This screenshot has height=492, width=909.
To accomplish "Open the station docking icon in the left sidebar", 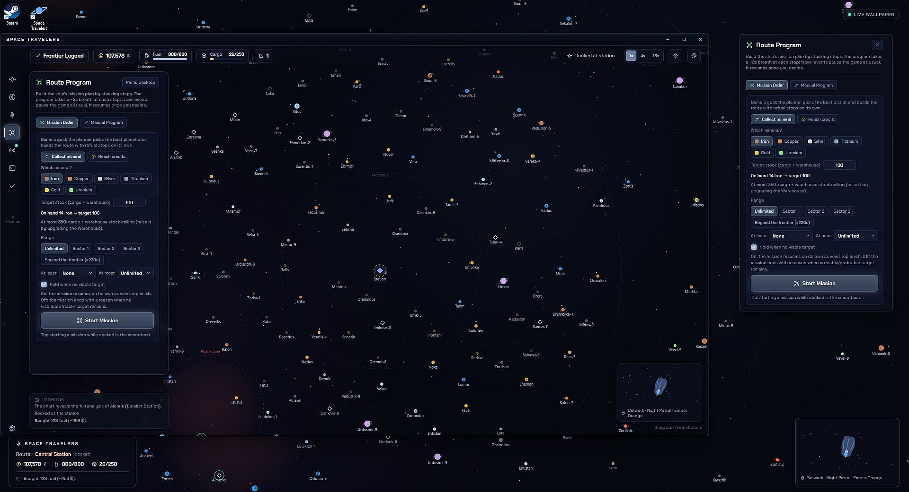I will click(12, 79).
